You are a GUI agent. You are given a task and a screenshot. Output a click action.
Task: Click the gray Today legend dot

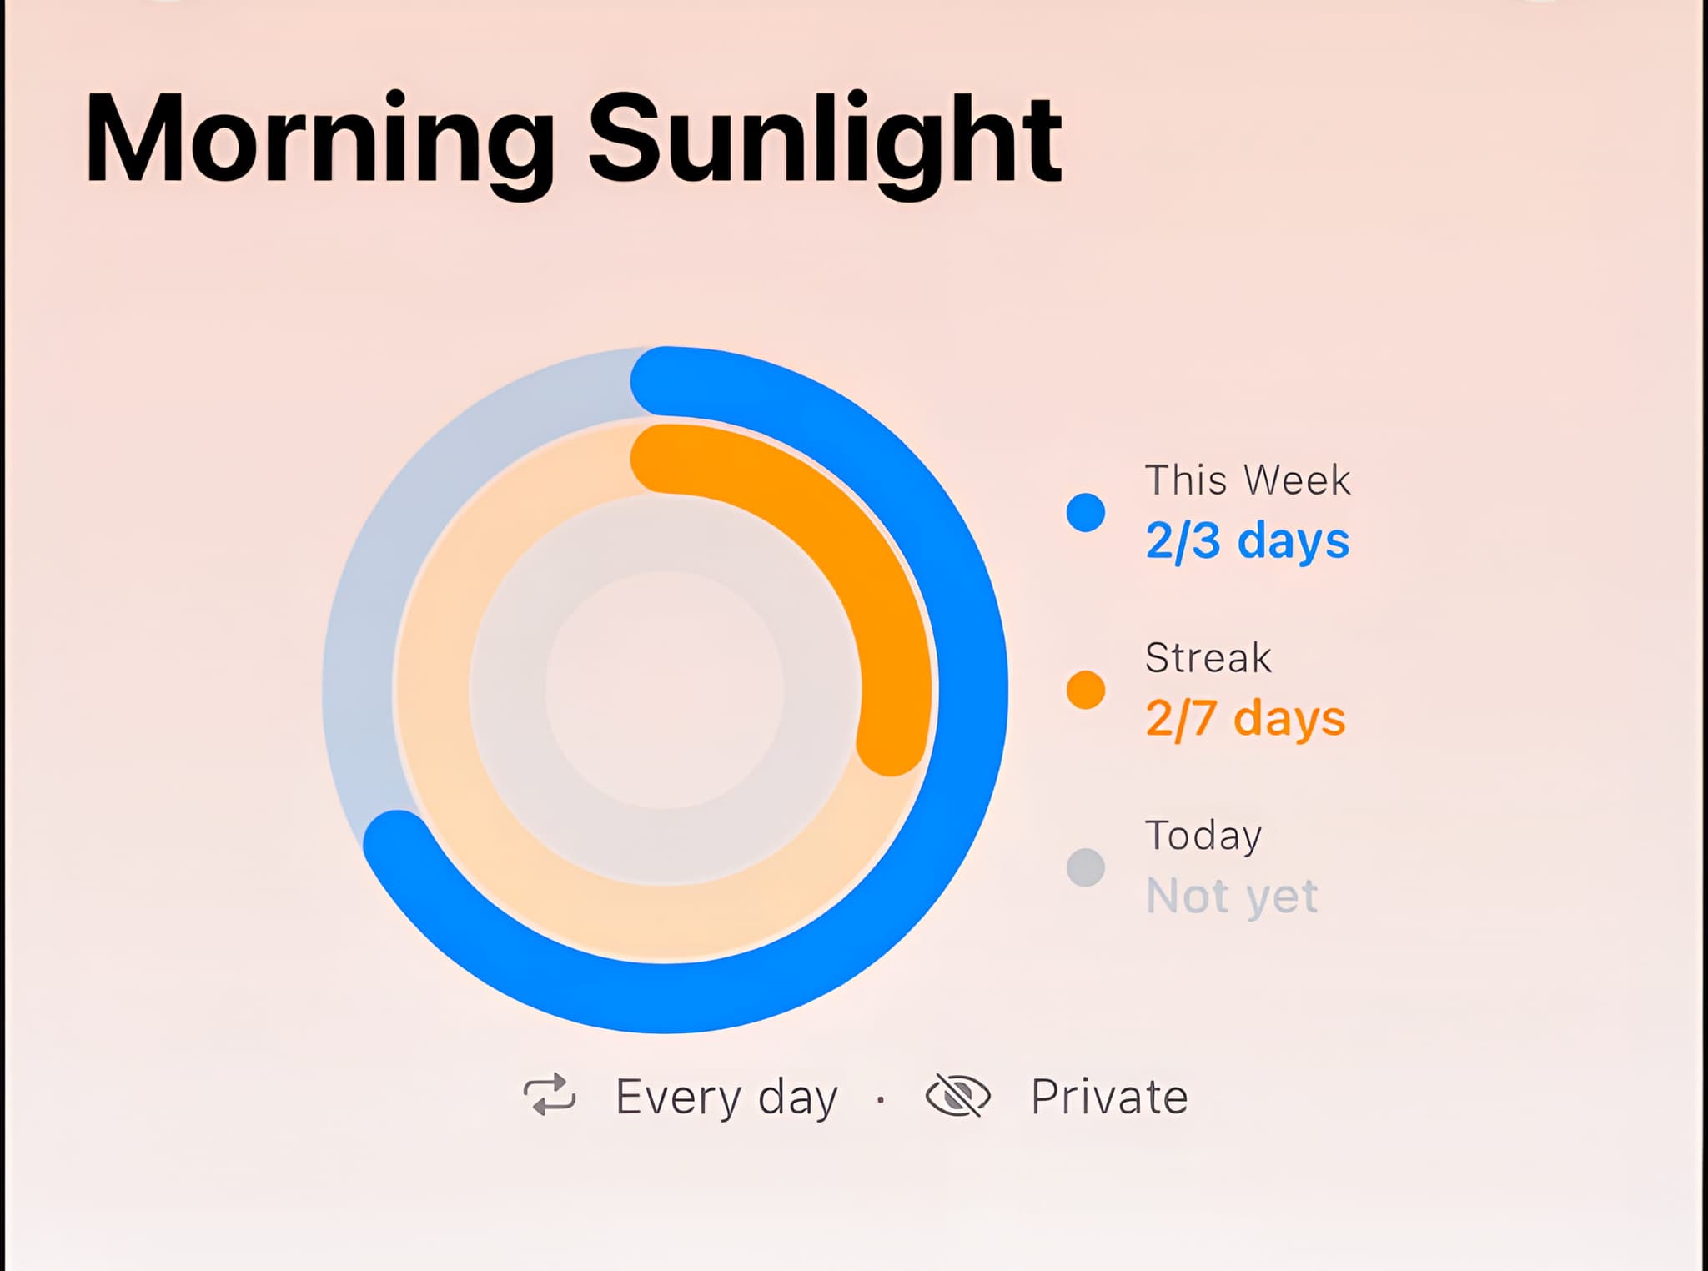pyautogui.click(x=1086, y=867)
